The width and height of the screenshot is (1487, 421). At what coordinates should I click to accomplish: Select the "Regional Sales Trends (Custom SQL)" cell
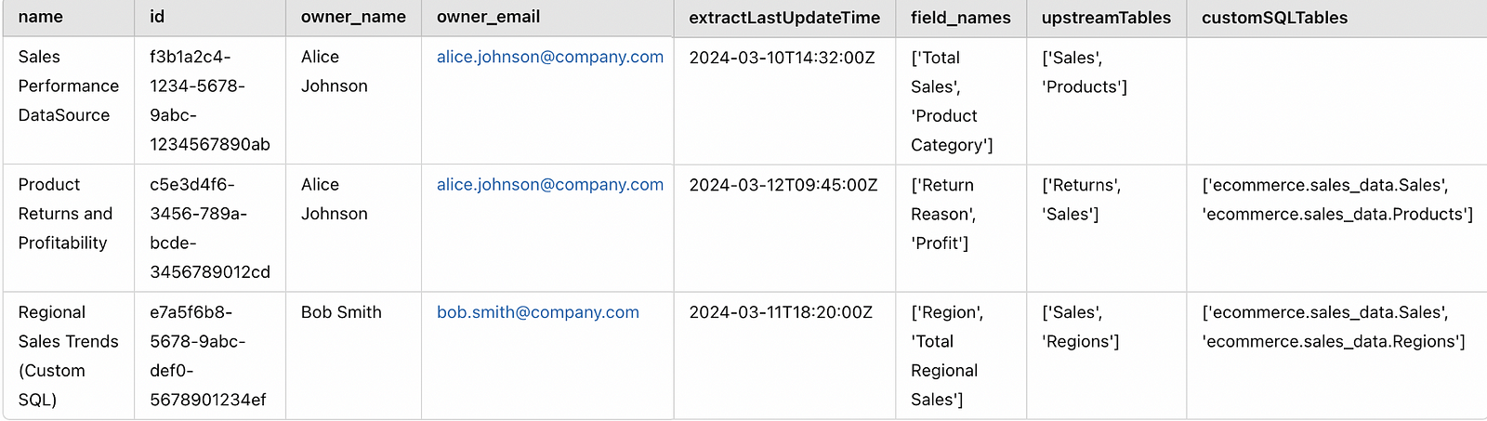pyautogui.click(x=68, y=356)
